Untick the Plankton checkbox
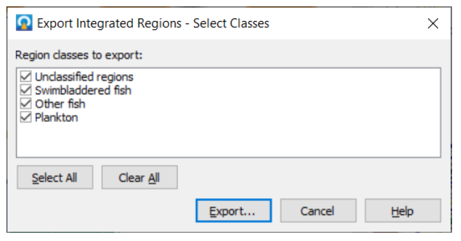This screenshot has height=241, width=461. pos(26,117)
